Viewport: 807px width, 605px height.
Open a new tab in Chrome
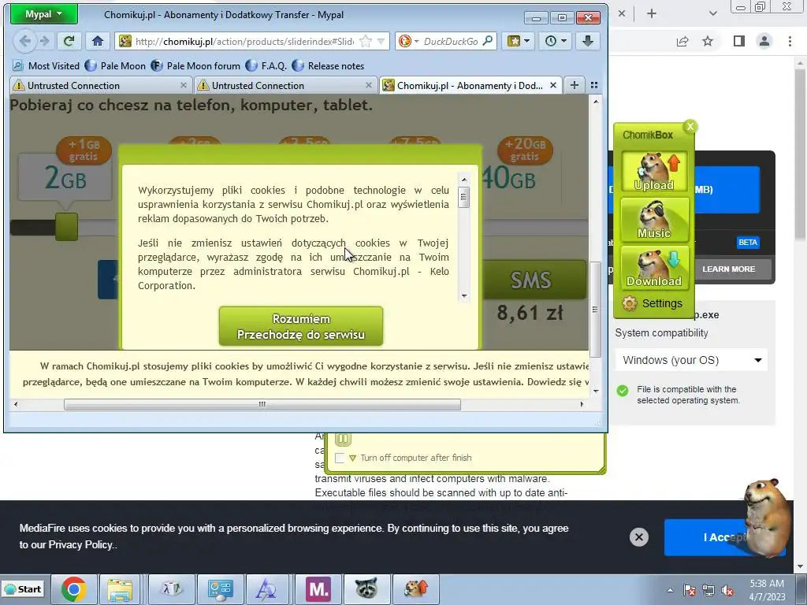tap(652, 13)
